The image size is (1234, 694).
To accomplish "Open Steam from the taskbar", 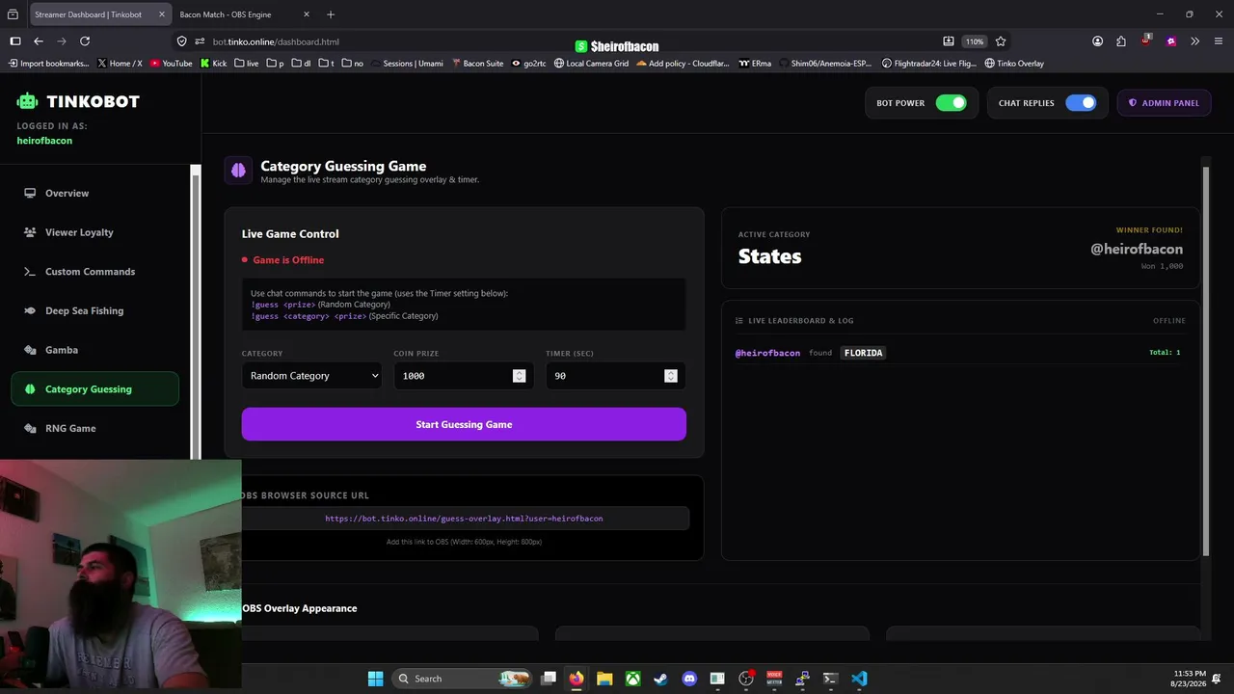I will point(660,679).
